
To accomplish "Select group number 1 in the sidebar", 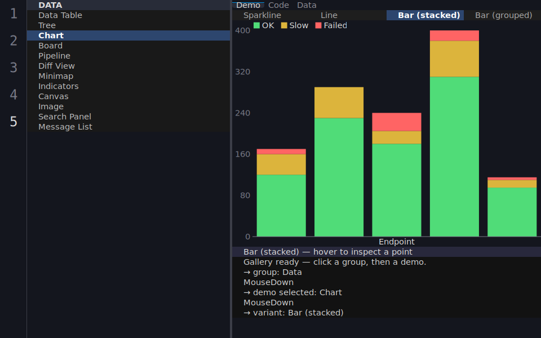I will tap(14, 14).
